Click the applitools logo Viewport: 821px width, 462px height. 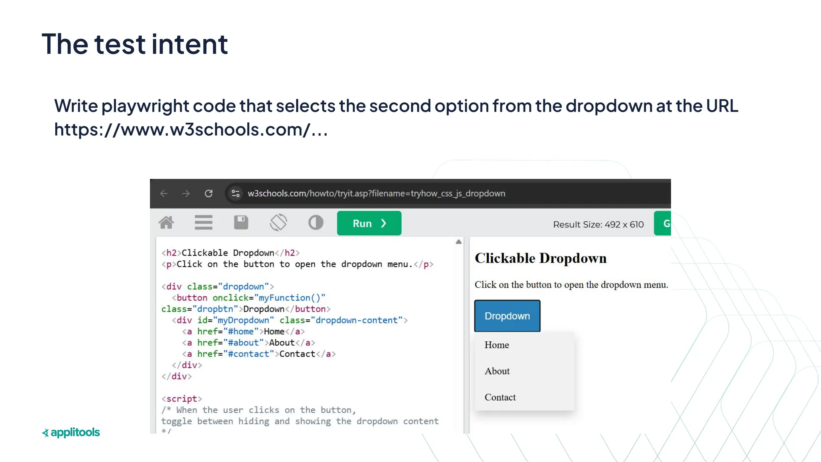click(71, 432)
